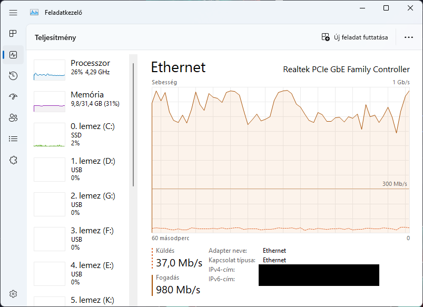Screen dimensions: 423x307
Task: Select the Performance page icon in sidebar
Action: click(x=13, y=55)
